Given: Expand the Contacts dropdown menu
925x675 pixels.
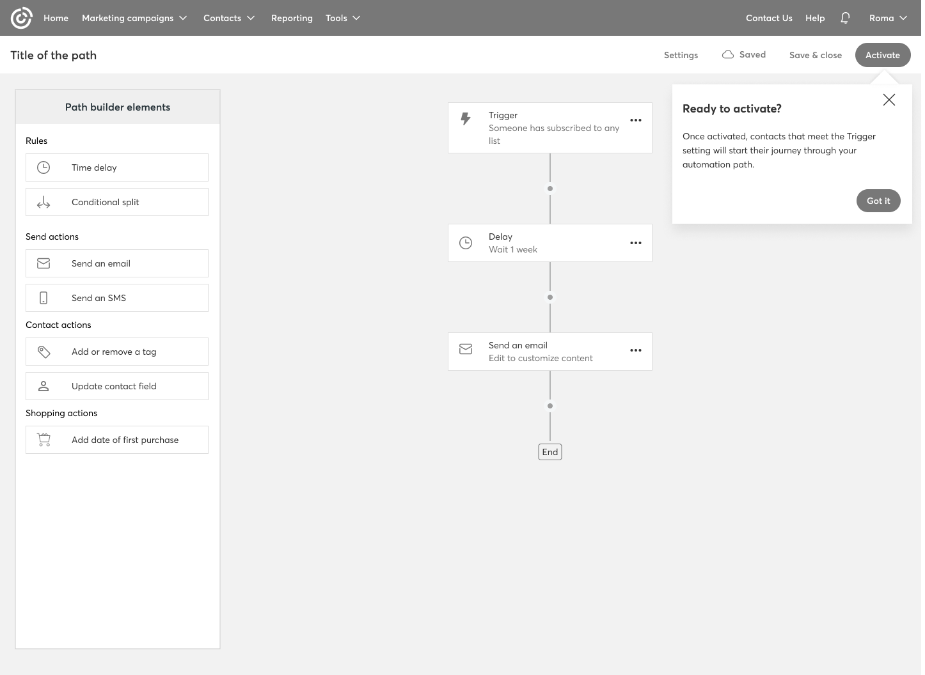Looking at the screenshot, I should 229,18.
